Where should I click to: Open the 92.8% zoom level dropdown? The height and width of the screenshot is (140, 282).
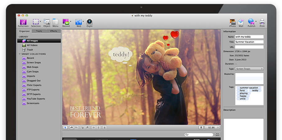point(212,128)
